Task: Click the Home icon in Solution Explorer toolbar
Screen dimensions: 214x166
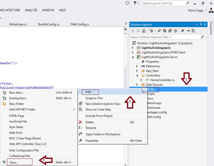Action: [144, 31]
